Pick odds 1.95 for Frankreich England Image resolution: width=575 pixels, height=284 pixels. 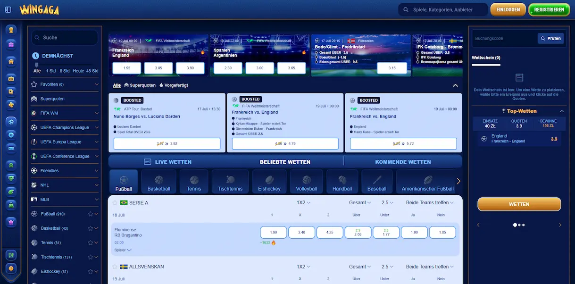126,68
